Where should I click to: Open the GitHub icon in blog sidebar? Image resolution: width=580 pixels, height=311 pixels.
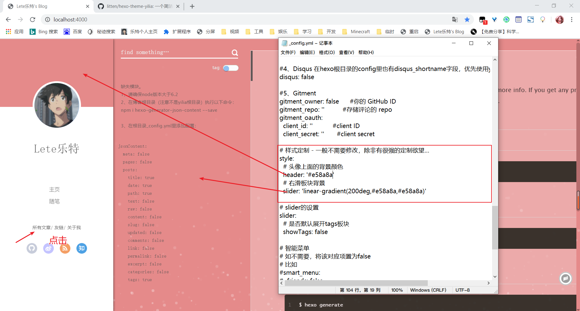tap(32, 248)
